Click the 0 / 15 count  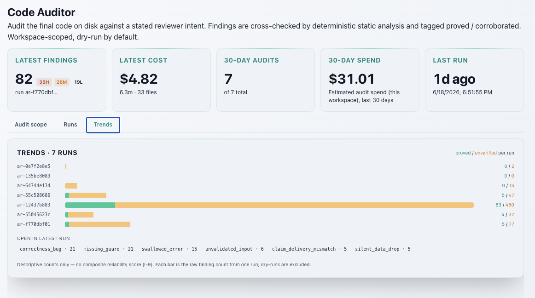coord(508,186)
